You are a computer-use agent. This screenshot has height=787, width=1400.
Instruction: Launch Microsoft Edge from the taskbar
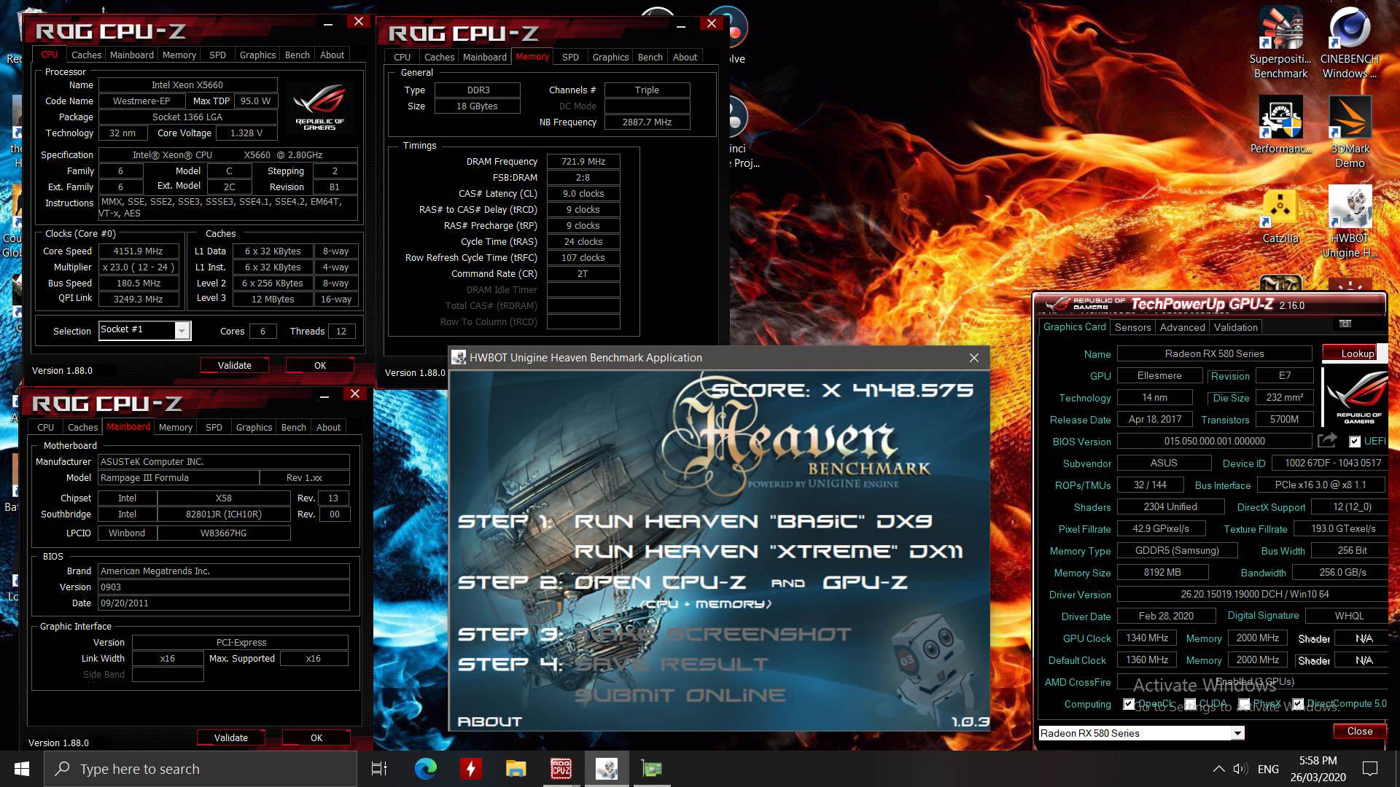point(425,769)
